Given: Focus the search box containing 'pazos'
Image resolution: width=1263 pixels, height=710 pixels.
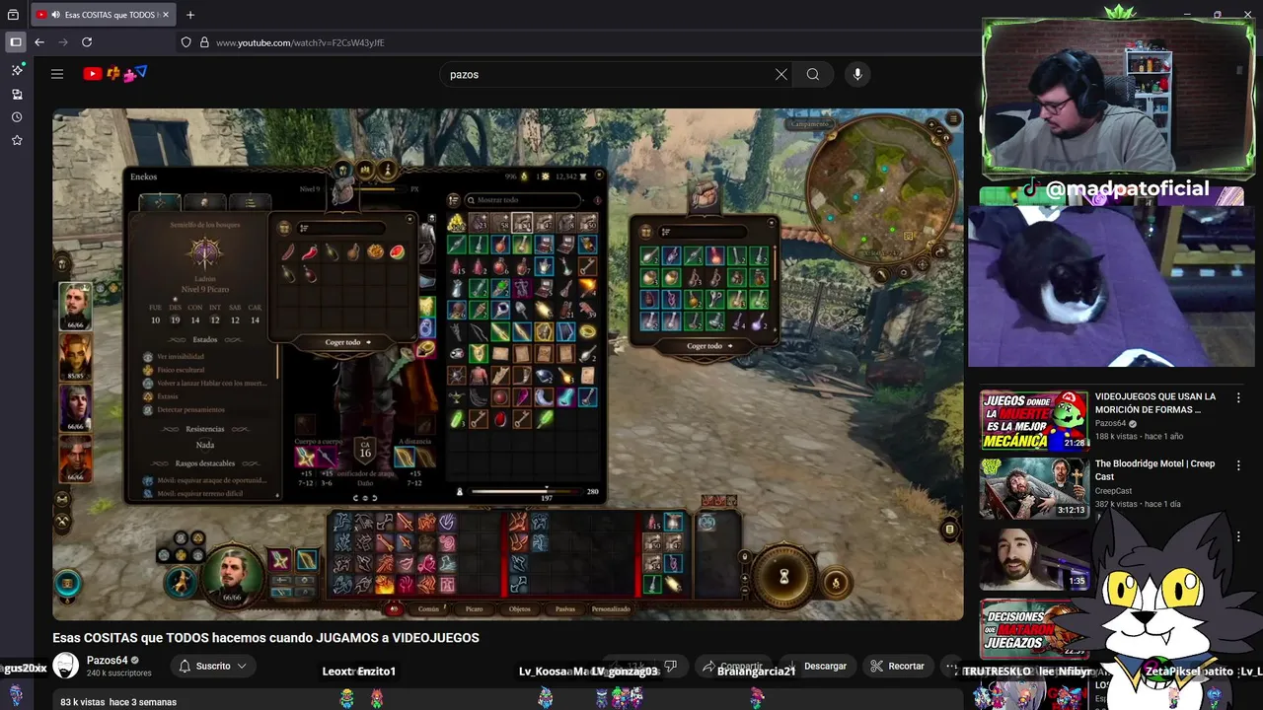Looking at the screenshot, I should coord(607,74).
